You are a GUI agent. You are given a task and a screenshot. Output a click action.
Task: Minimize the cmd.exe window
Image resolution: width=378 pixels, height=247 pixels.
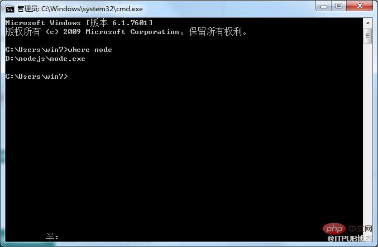point(323,6)
